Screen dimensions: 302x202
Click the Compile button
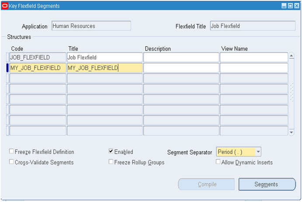coord(207,185)
